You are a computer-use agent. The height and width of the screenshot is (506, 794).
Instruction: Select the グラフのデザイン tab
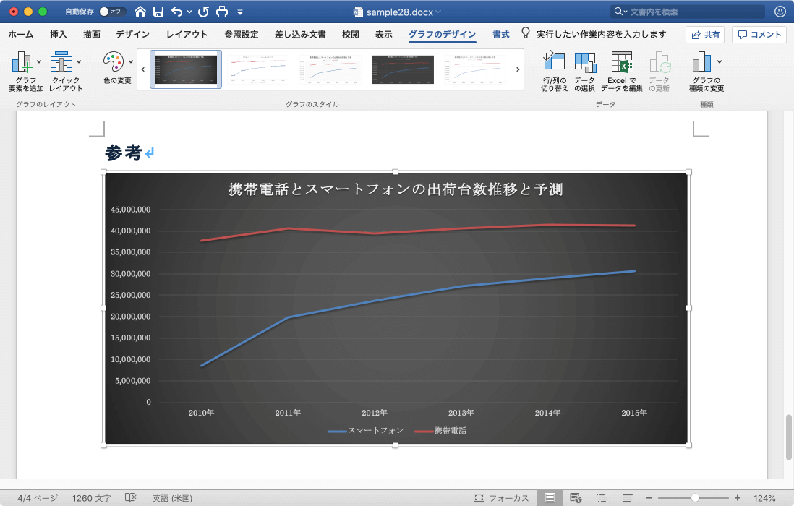click(x=442, y=35)
